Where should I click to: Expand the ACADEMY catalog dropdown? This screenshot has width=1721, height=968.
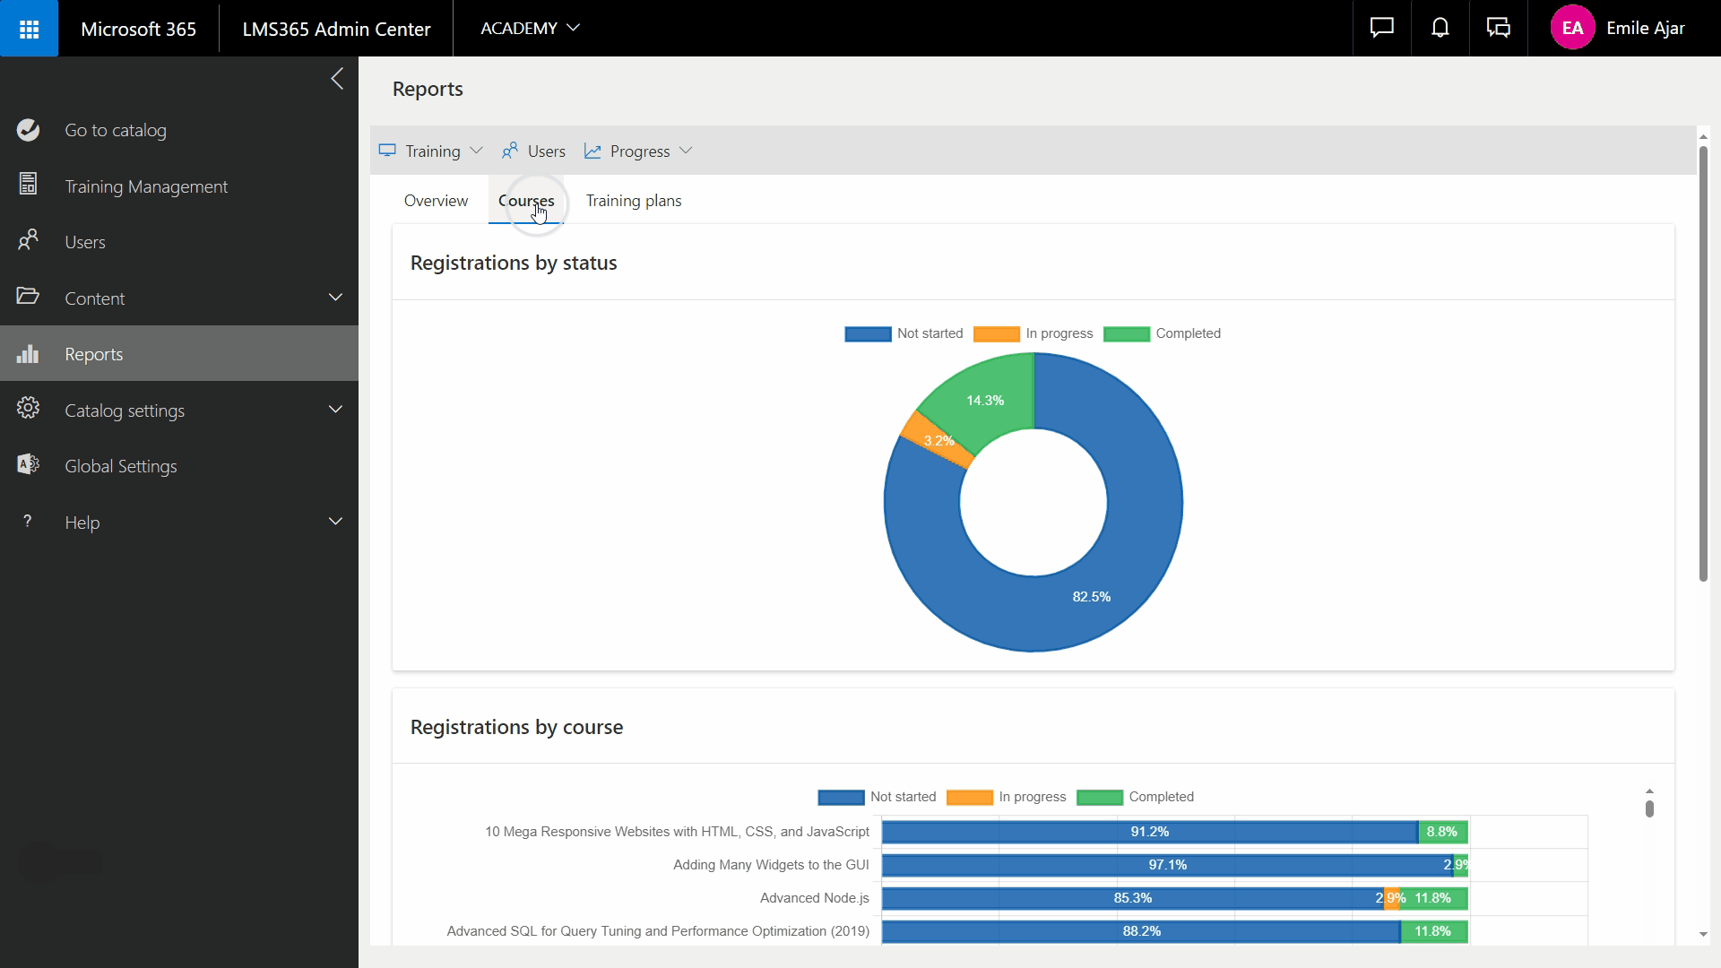coord(530,29)
